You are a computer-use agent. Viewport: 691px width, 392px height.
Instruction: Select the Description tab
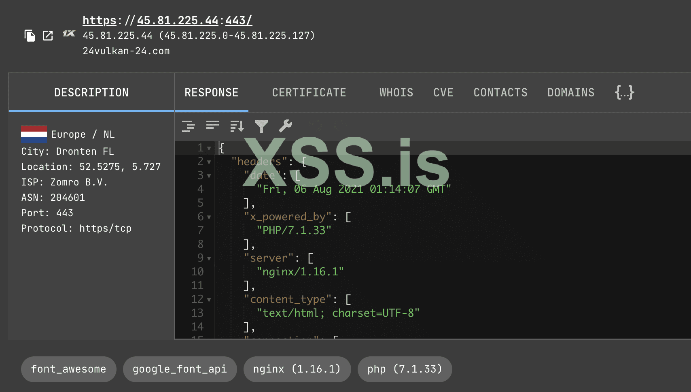91,92
